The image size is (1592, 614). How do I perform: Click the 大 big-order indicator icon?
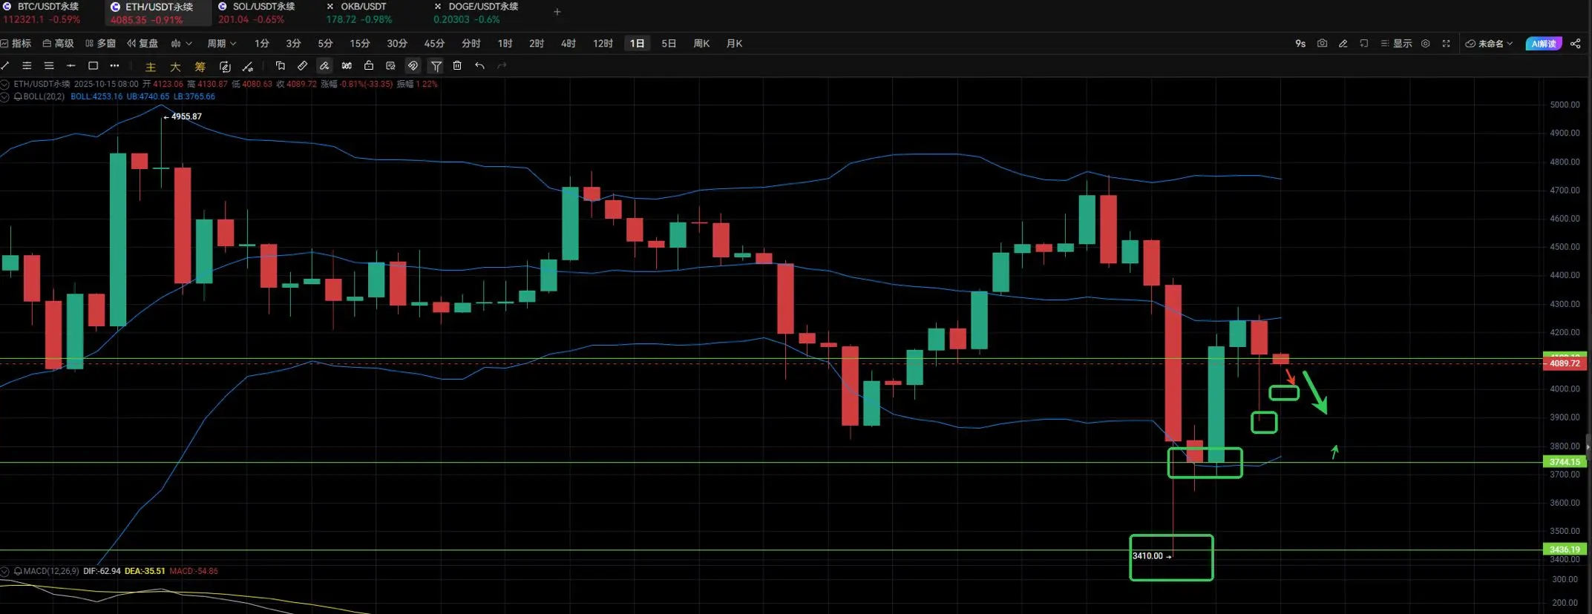175,67
